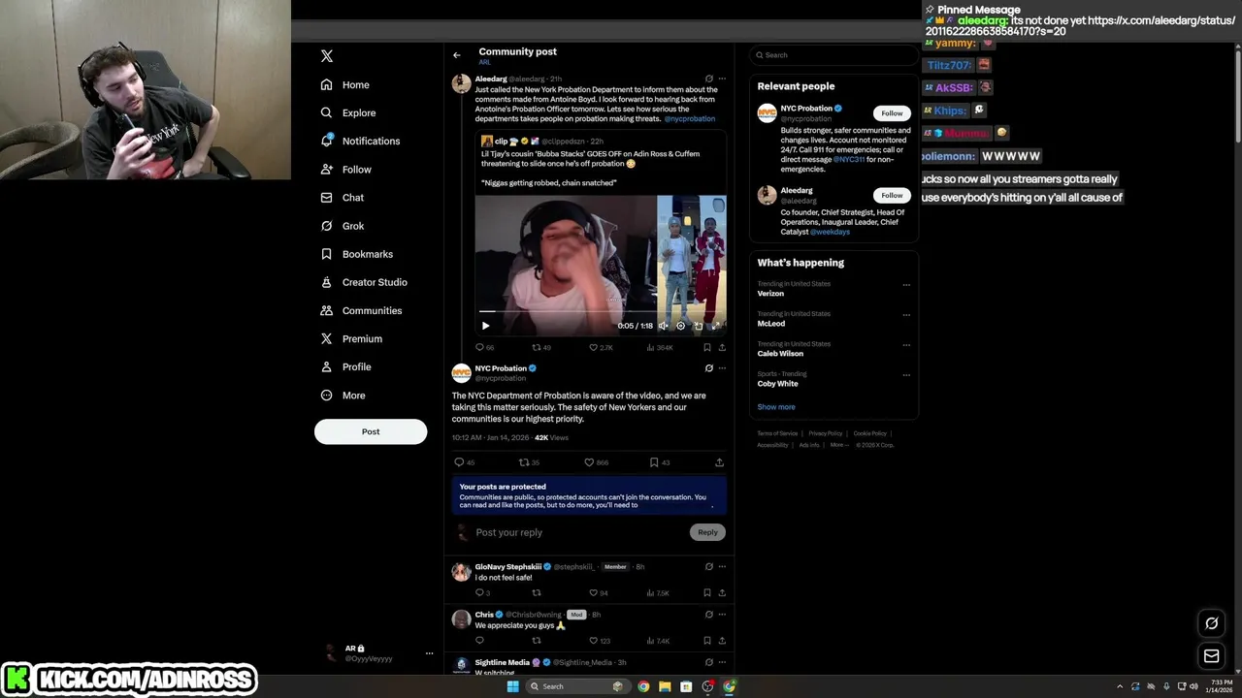Go back with the Community post arrow
The height and width of the screenshot is (698, 1242).
pos(457,55)
